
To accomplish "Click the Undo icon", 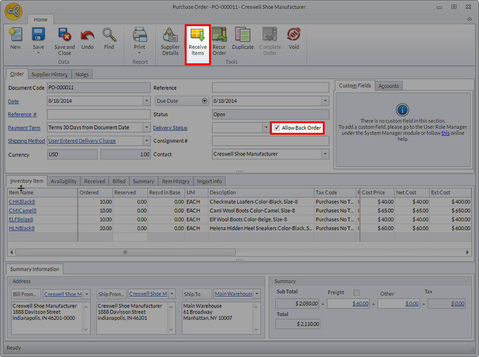I will [87, 36].
